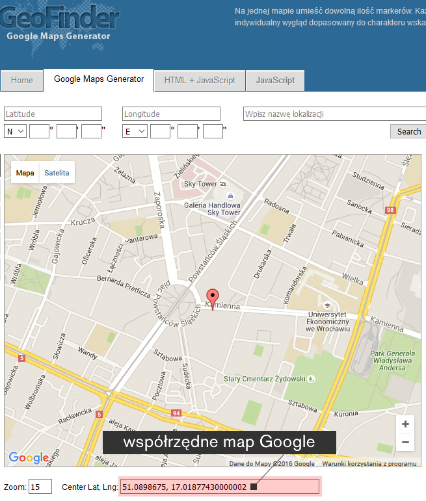Open the N latitude hemisphere dropdown

point(16,131)
